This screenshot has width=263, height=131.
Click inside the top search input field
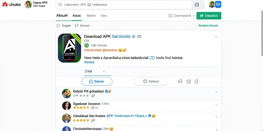click(124, 5)
